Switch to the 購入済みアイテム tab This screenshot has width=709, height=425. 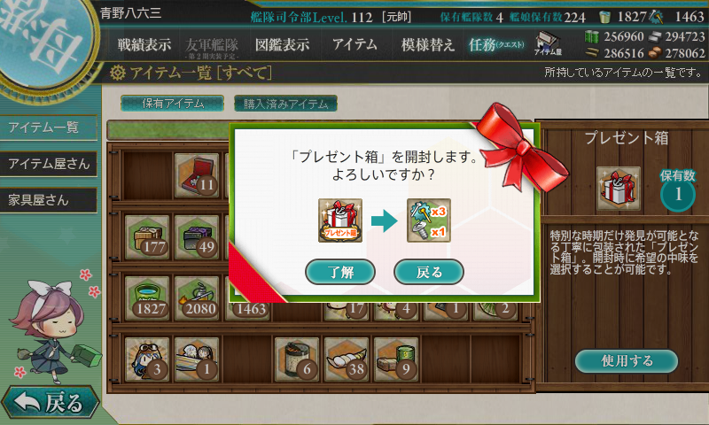pyautogui.click(x=285, y=104)
